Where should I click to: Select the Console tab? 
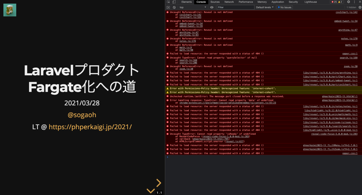point(201,2)
